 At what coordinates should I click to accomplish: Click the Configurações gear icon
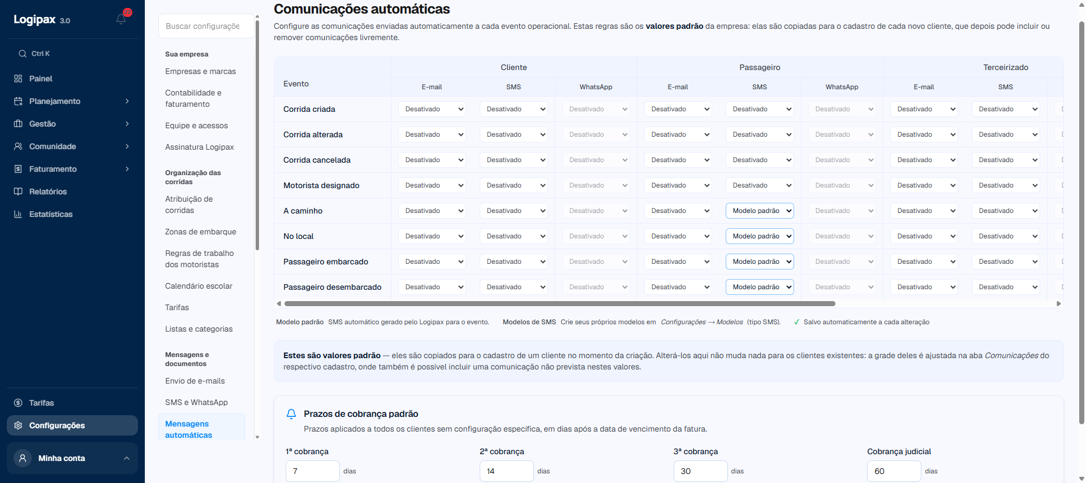click(x=18, y=425)
